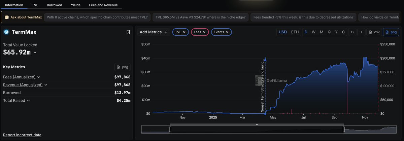Click Ask about TermMax label
The image size is (404, 141).
pos(23,17)
